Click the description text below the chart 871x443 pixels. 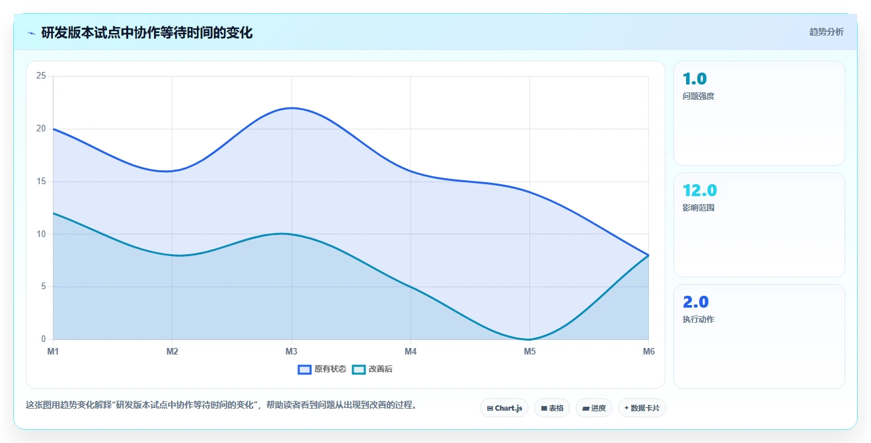221,405
